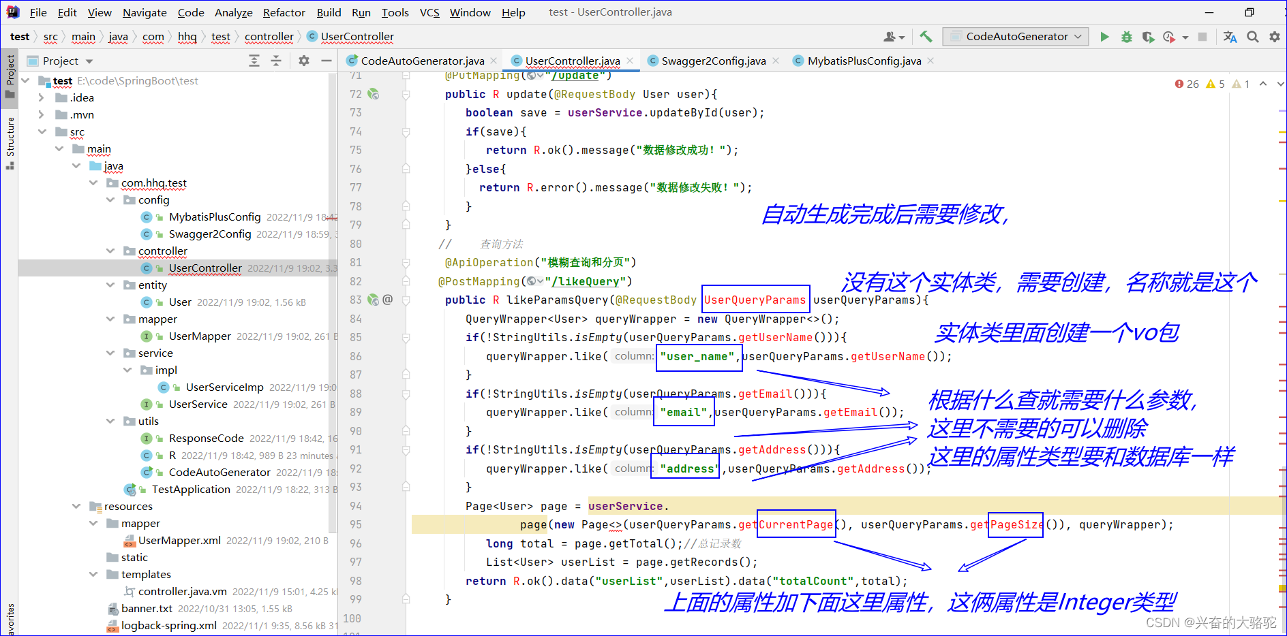Start debugging with the Debug bug icon
This screenshot has width=1287, height=636.
(x=1127, y=36)
